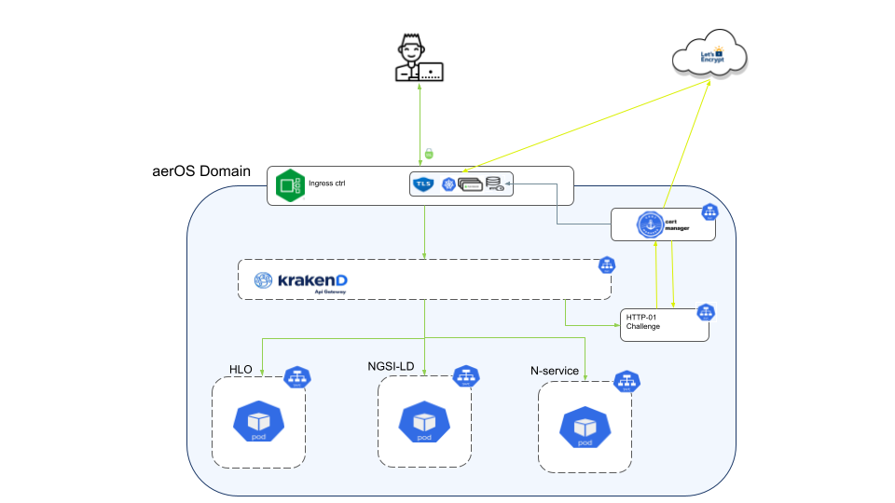
Task: Click the NGSI-LD label
Action: (391, 366)
